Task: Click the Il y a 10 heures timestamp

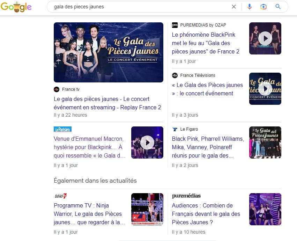Action: pos(188,232)
